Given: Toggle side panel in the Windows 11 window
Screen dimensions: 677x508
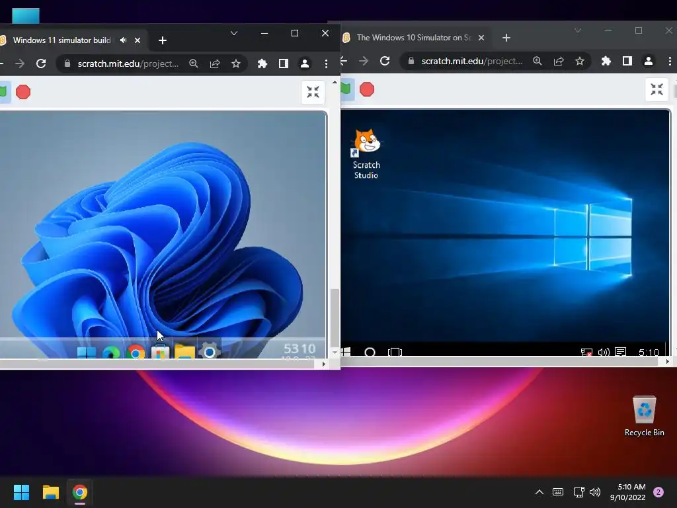Looking at the screenshot, I should (x=283, y=63).
